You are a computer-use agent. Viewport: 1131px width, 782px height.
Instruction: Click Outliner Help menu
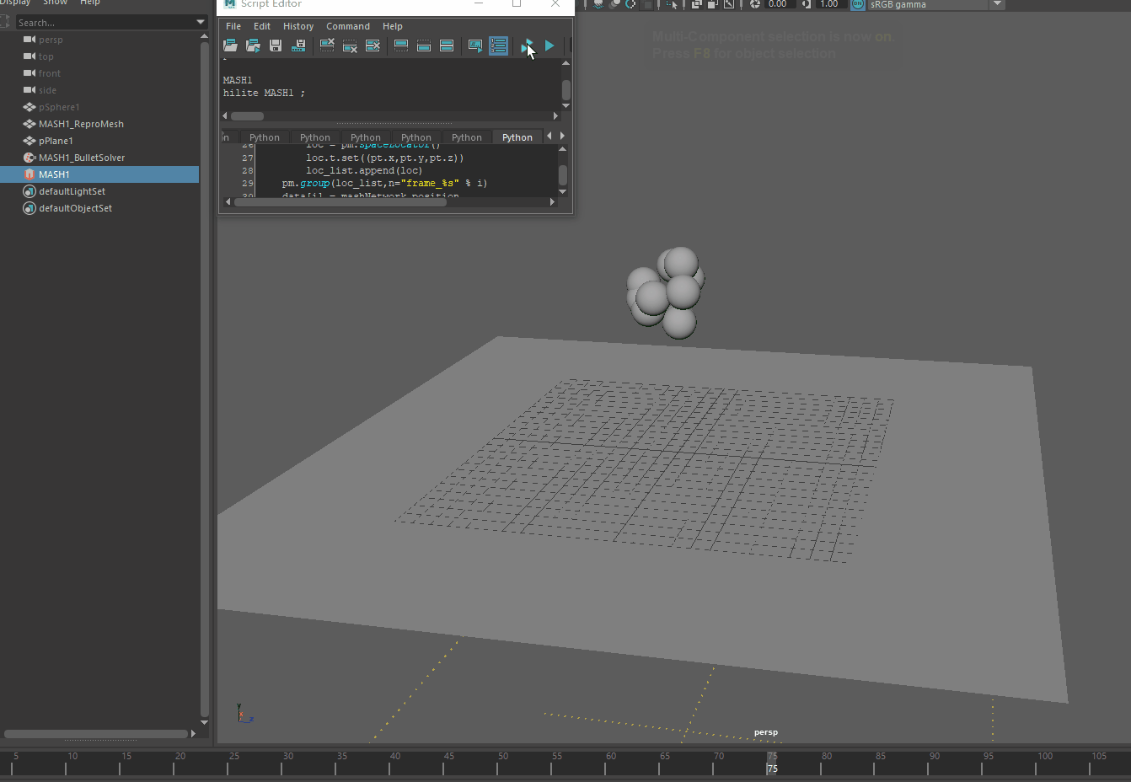[90, 3]
